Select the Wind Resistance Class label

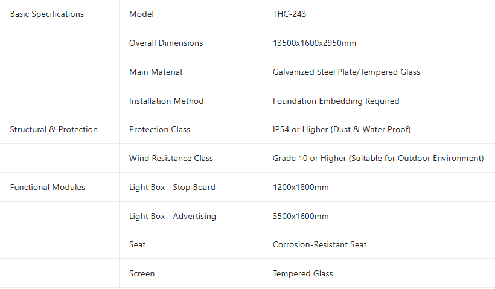pos(171,158)
